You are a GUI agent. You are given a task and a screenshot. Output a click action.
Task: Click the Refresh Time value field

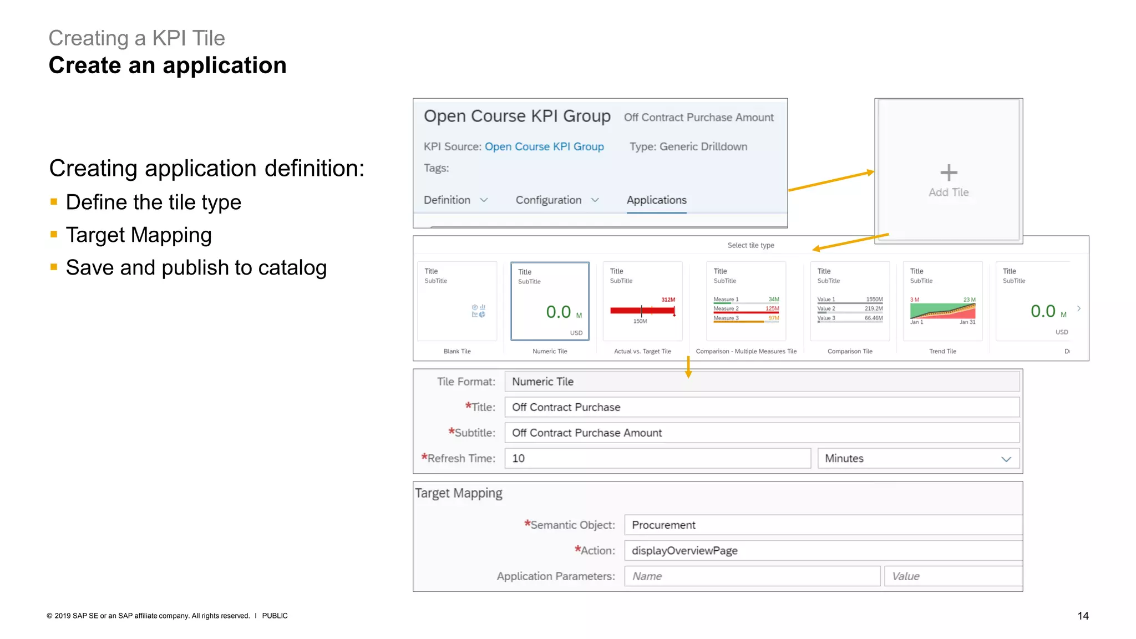coord(658,458)
